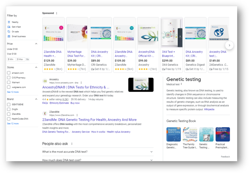The image size is (249, 173).
Task: Click the Feedback link
Action: (x=225, y=157)
